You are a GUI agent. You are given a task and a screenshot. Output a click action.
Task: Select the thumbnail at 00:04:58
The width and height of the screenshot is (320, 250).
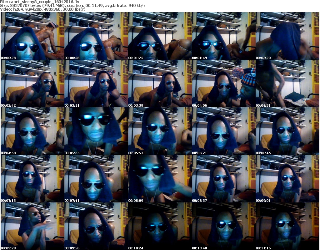[x=32, y=131]
